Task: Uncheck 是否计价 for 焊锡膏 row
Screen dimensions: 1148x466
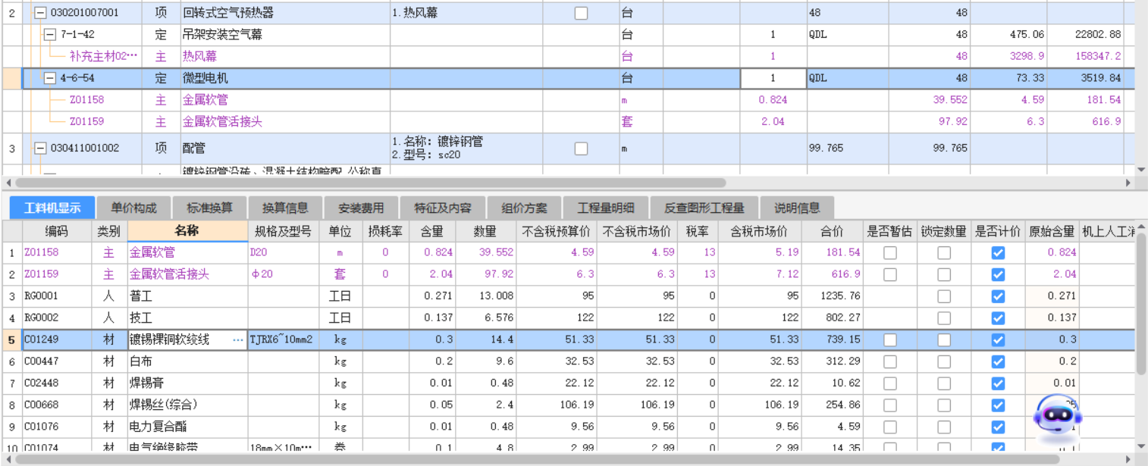Action: [998, 383]
